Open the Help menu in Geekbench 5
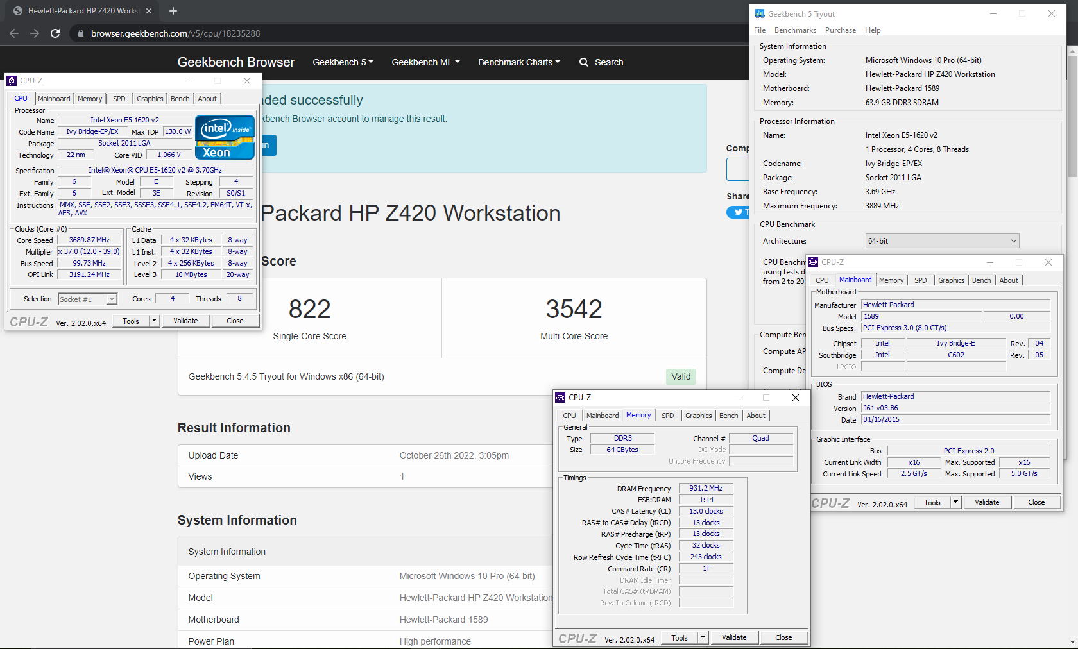Viewport: 1078px width, 649px height. pos(873,30)
